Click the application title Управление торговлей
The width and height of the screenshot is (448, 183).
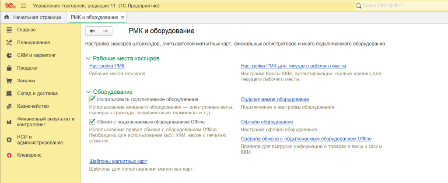click(96, 6)
